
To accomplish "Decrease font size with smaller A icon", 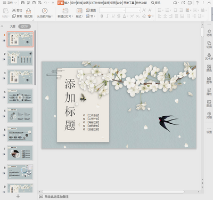I will pos(150,10).
